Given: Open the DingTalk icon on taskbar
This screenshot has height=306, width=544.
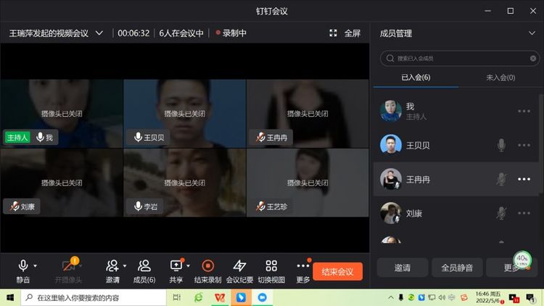Looking at the screenshot, I should (x=241, y=297).
